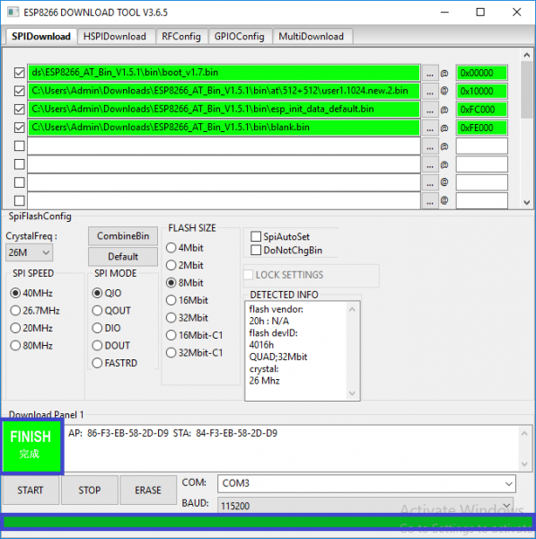Click the AP/STA MAC address log text
536x539 pixels.
pyautogui.click(x=172, y=433)
